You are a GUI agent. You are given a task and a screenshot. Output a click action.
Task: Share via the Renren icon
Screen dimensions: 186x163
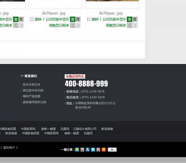click(88, 150)
